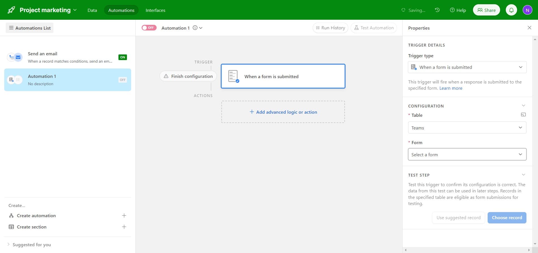Click the user avatar N

click(x=527, y=10)
